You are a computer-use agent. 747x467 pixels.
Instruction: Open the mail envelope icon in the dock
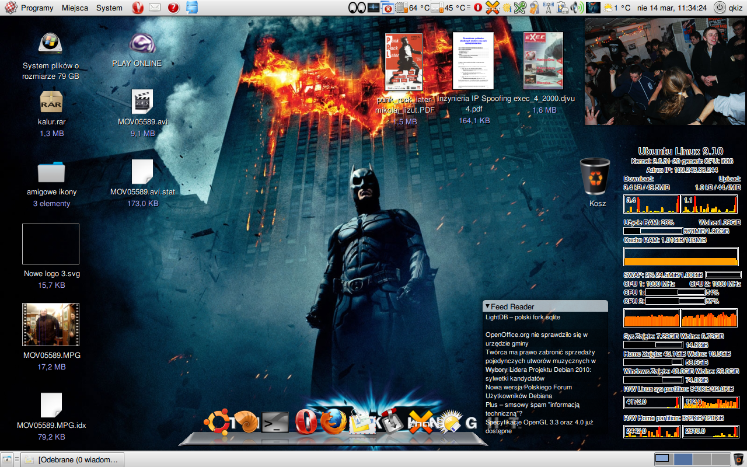362,422
